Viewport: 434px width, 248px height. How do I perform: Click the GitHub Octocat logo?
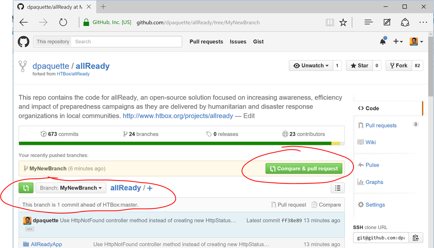(x=24, y=42)
